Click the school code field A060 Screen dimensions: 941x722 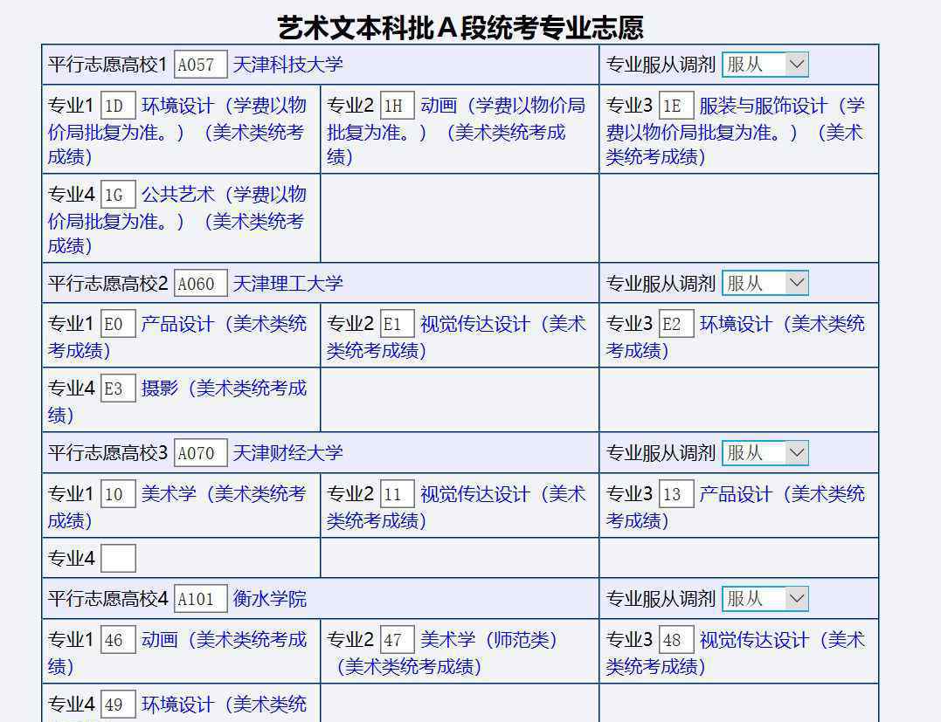pos(200,283)
